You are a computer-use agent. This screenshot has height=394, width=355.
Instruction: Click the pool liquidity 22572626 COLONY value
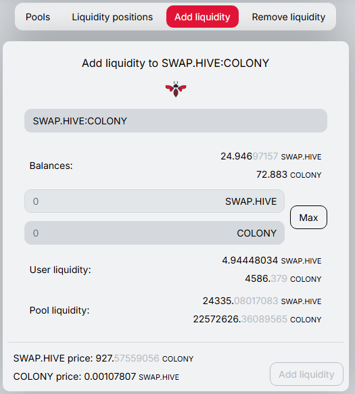point(257,320)
